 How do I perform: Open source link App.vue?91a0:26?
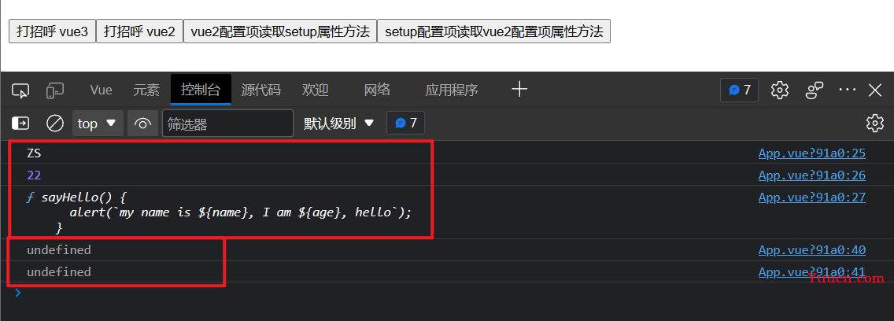coord(812,175)
